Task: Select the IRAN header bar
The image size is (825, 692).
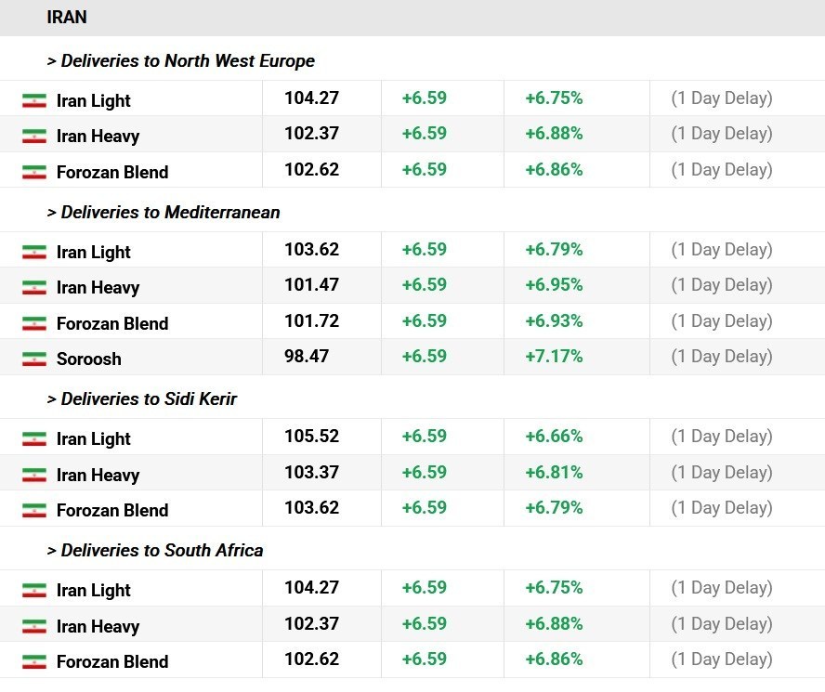Action: tap(67, 18)
